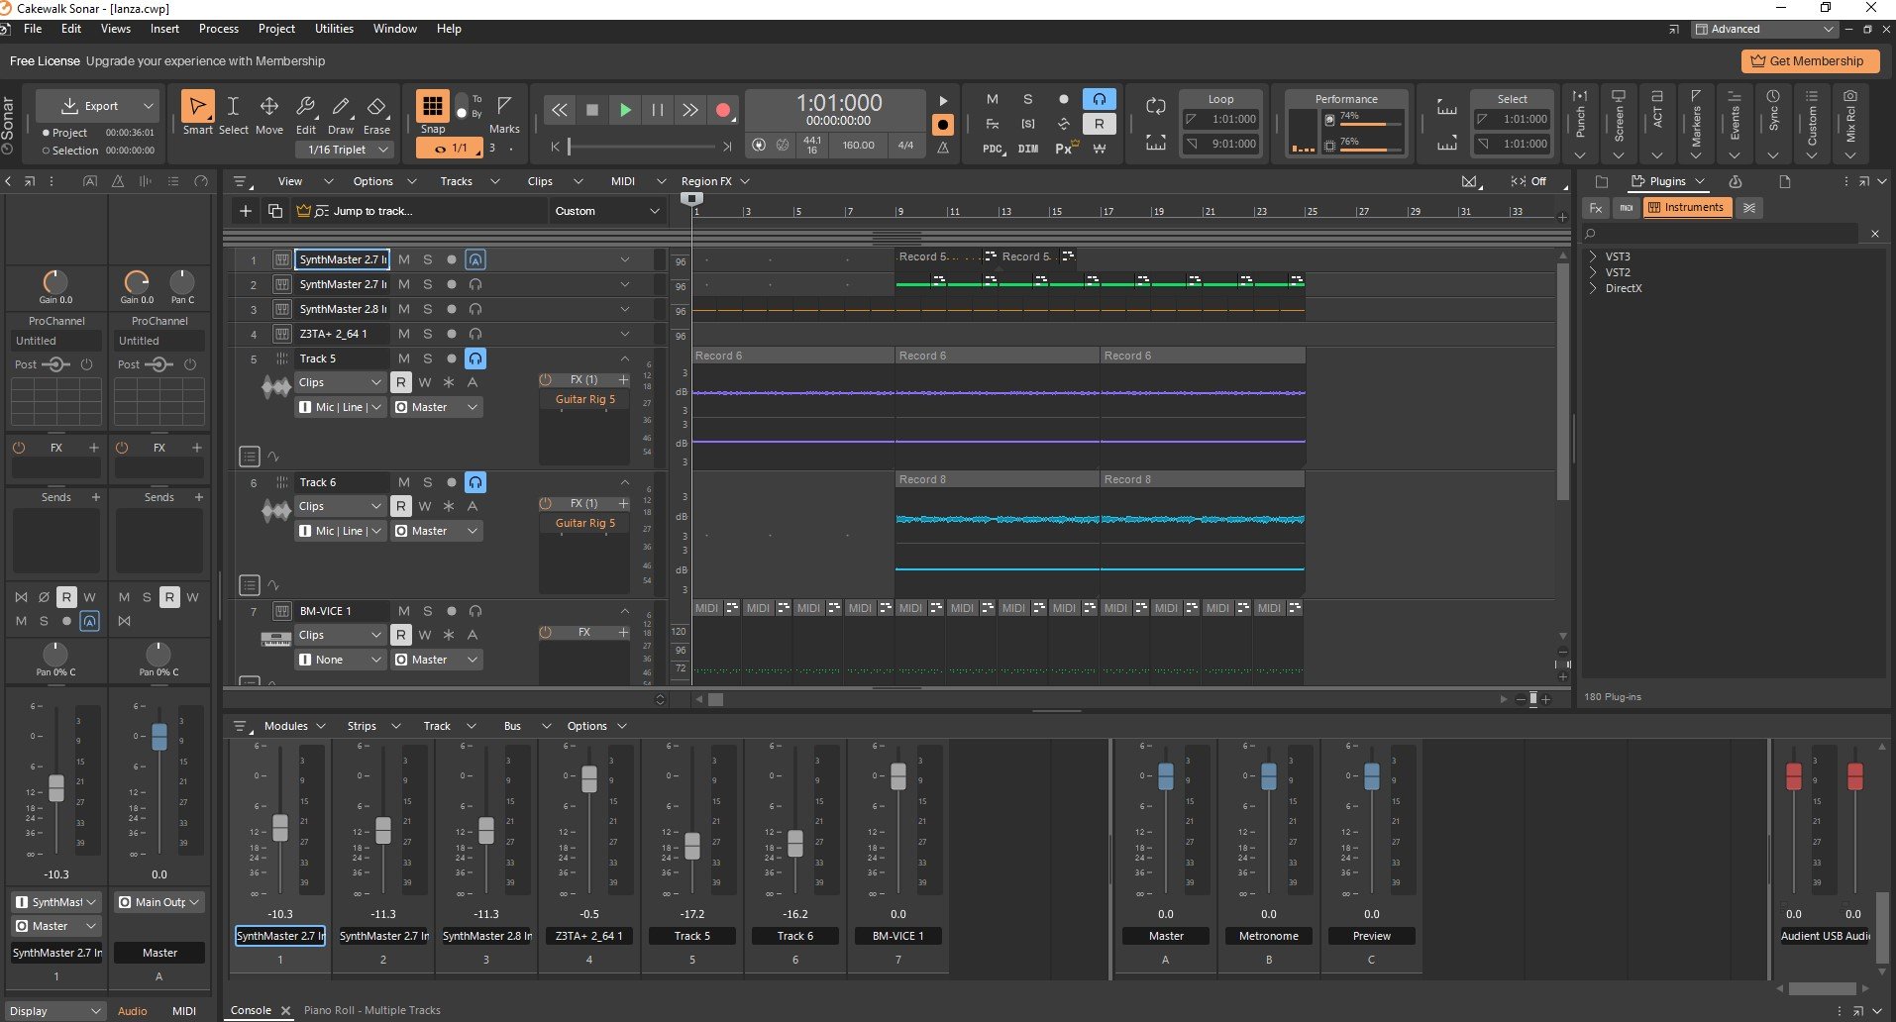1896x1022 pixels.
Task: Open the Custom track control dropdown
Action: coord(606,211)
